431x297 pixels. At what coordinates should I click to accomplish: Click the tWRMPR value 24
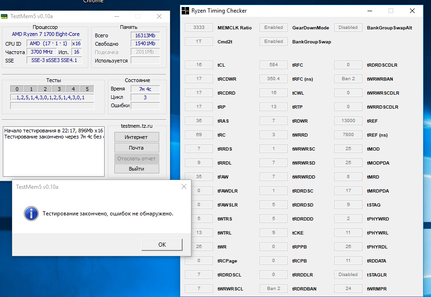coord(348,289)
